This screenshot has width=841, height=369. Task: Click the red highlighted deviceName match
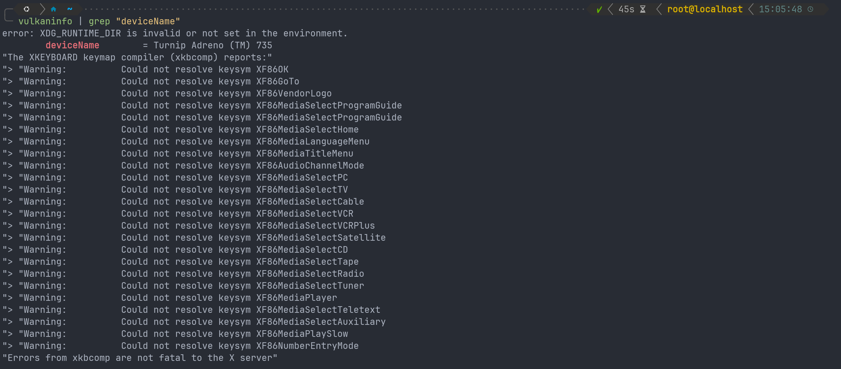pyautogui.click(x=72, y=45)
